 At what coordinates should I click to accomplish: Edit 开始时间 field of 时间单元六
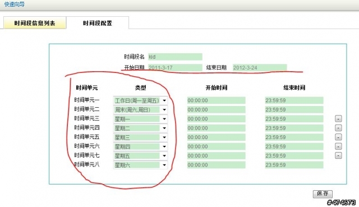[x=216, y=146]
